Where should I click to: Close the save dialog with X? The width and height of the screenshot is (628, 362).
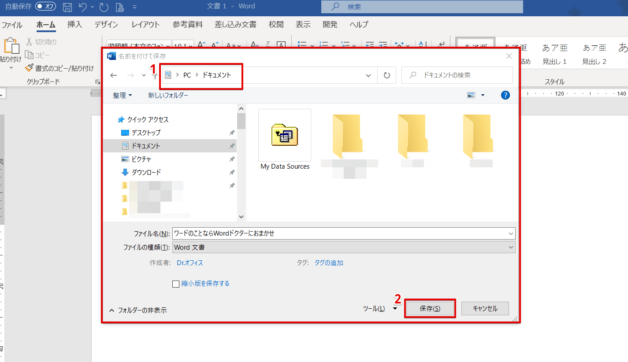pos(509,56)
